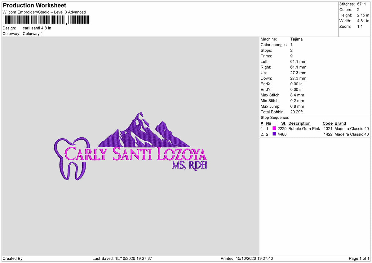Click the Width value '4.81 in'

pos(363,21)
